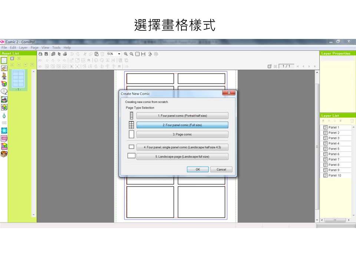Select the '3. Page comic' option

(182, 134)
